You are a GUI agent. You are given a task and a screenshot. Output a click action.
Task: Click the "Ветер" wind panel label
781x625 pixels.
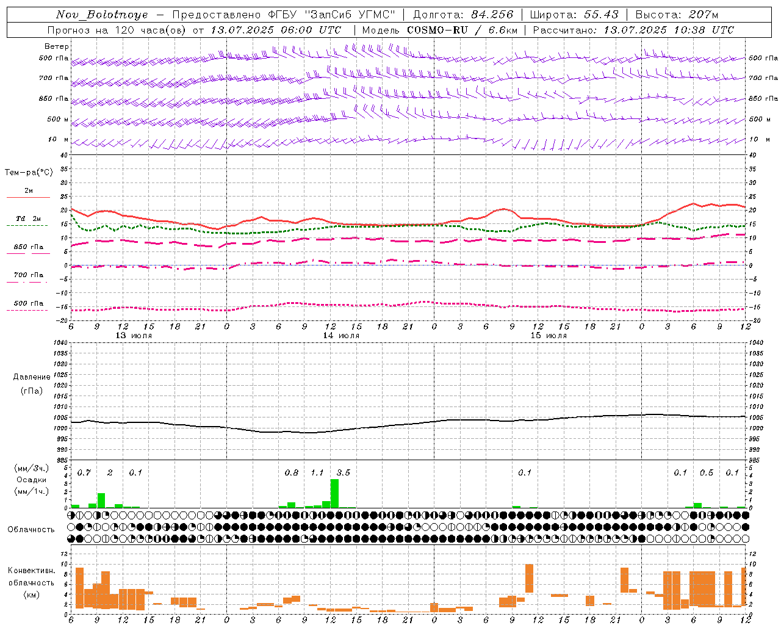click(57, 46)
